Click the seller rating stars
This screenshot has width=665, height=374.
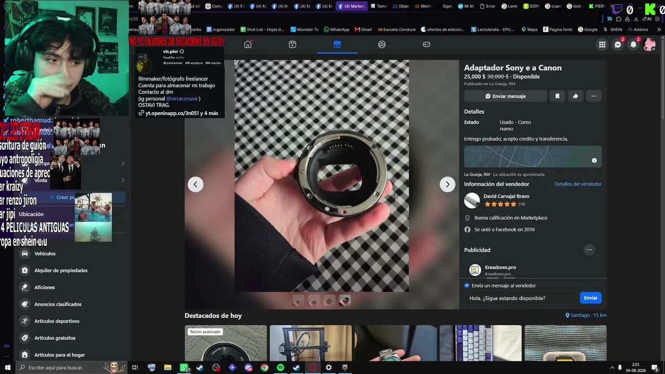(500, 204)
